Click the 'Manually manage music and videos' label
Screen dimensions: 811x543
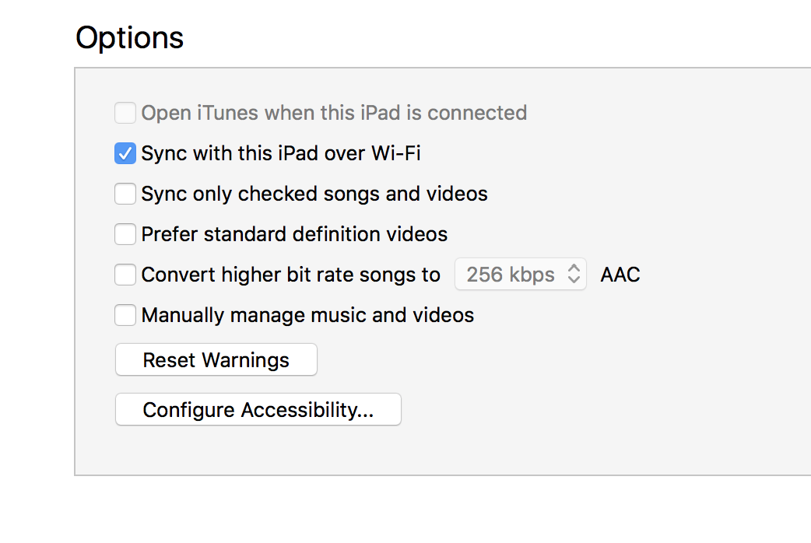pos(307,315)
